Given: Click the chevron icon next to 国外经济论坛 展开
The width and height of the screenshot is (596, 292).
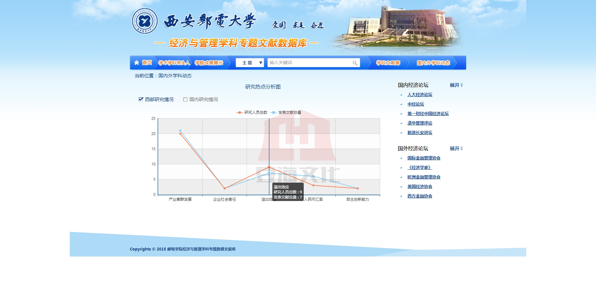Looking at the screenshot, I should click(462, 148).
